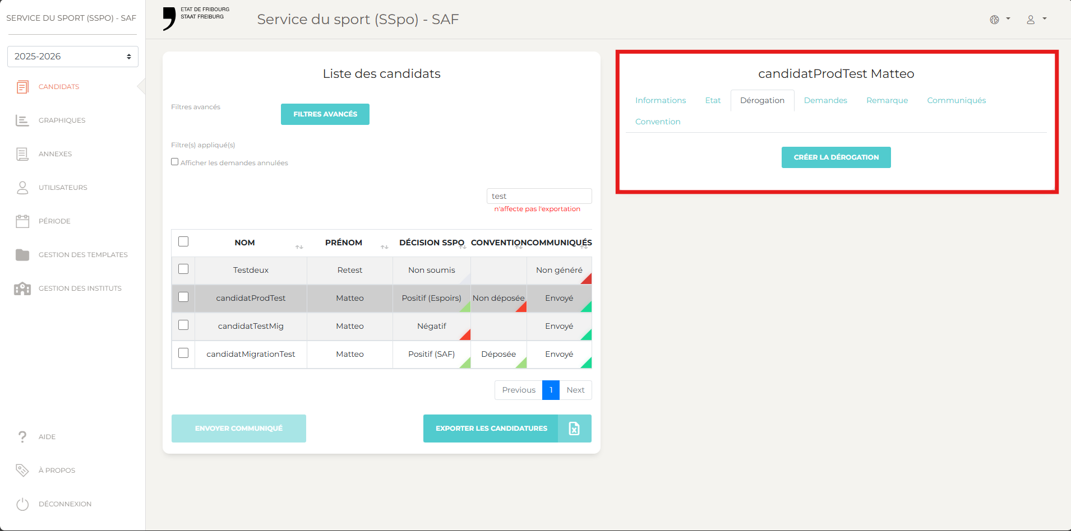Image resolution: width=1071 pixels, height=531 pixels.
Task: Enable 'Afficher les demandes annulées' checkbox
Action: point(175,162)
